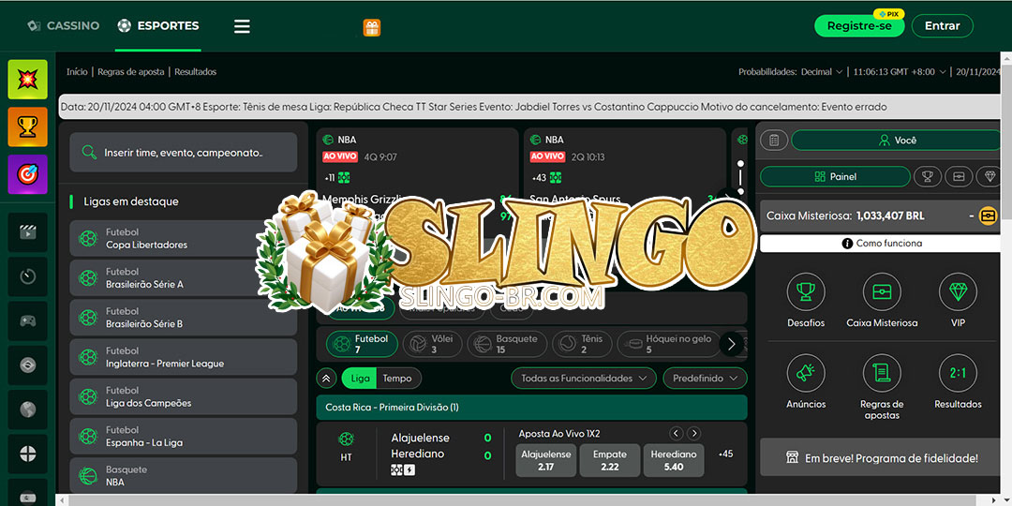Screen dimensions: 1012x506
Task: Open the purple target sidebar icon
Action: pos(28,174)
